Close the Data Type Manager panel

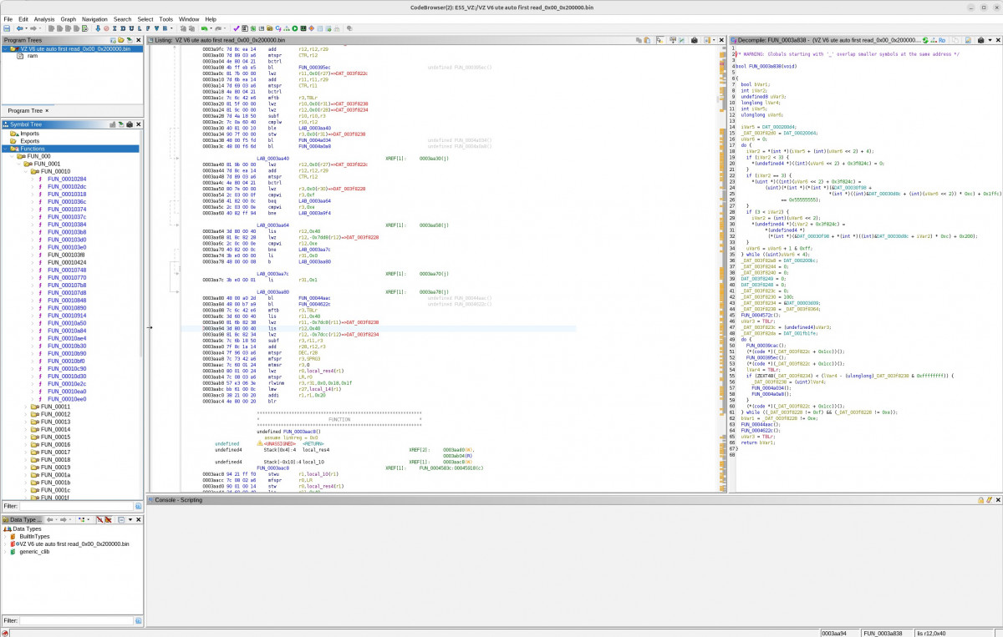(x=139, y=519)
